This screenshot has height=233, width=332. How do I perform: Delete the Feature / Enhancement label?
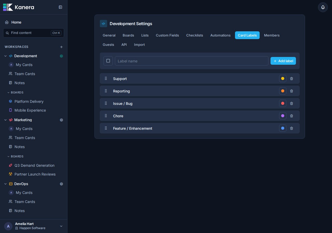tap(292, 128)
